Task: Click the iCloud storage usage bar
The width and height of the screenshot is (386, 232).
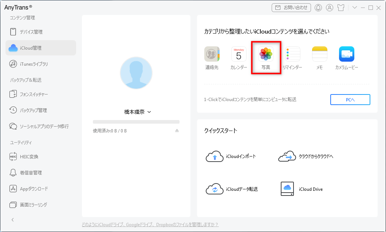Action: [x=136, y=122]
